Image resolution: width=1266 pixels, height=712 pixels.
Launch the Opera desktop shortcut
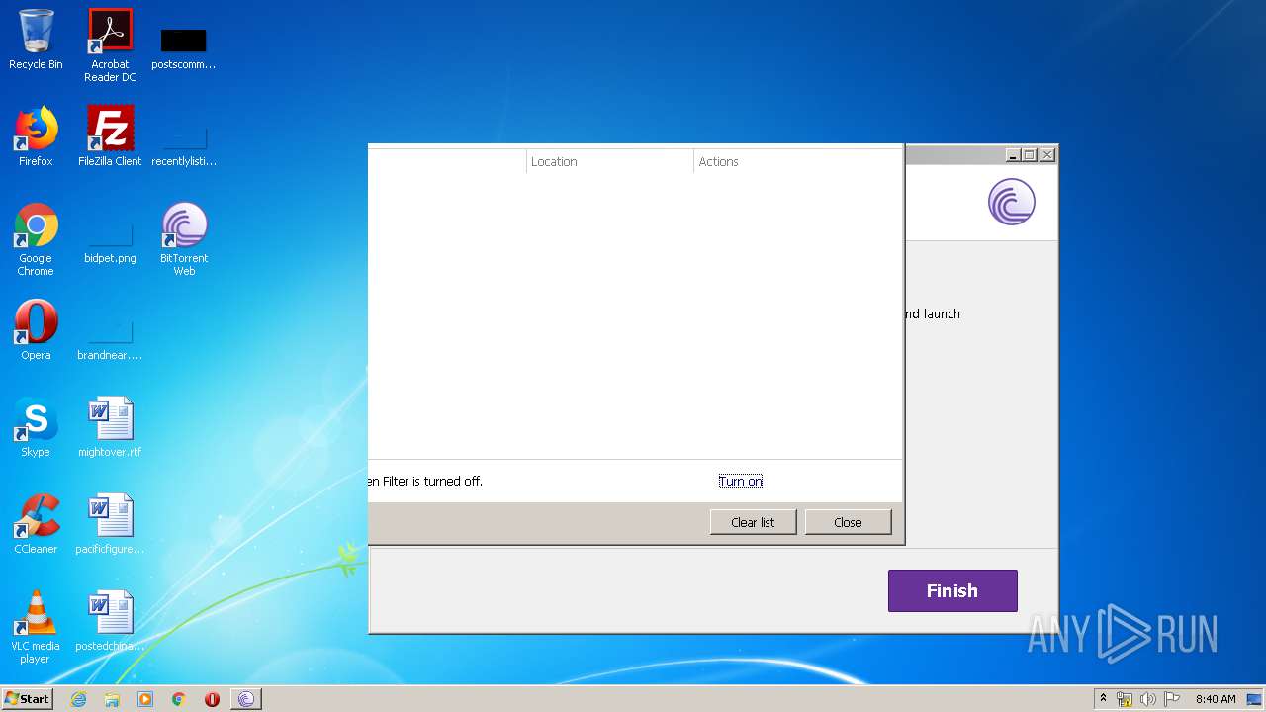36,330
